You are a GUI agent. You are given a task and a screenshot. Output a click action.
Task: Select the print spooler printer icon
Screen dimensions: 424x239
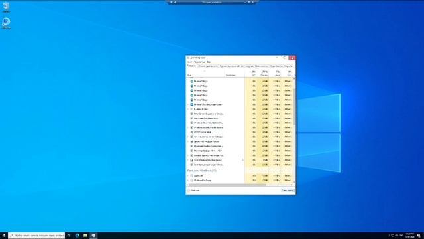pyautogui.click(x=191, y=141)
